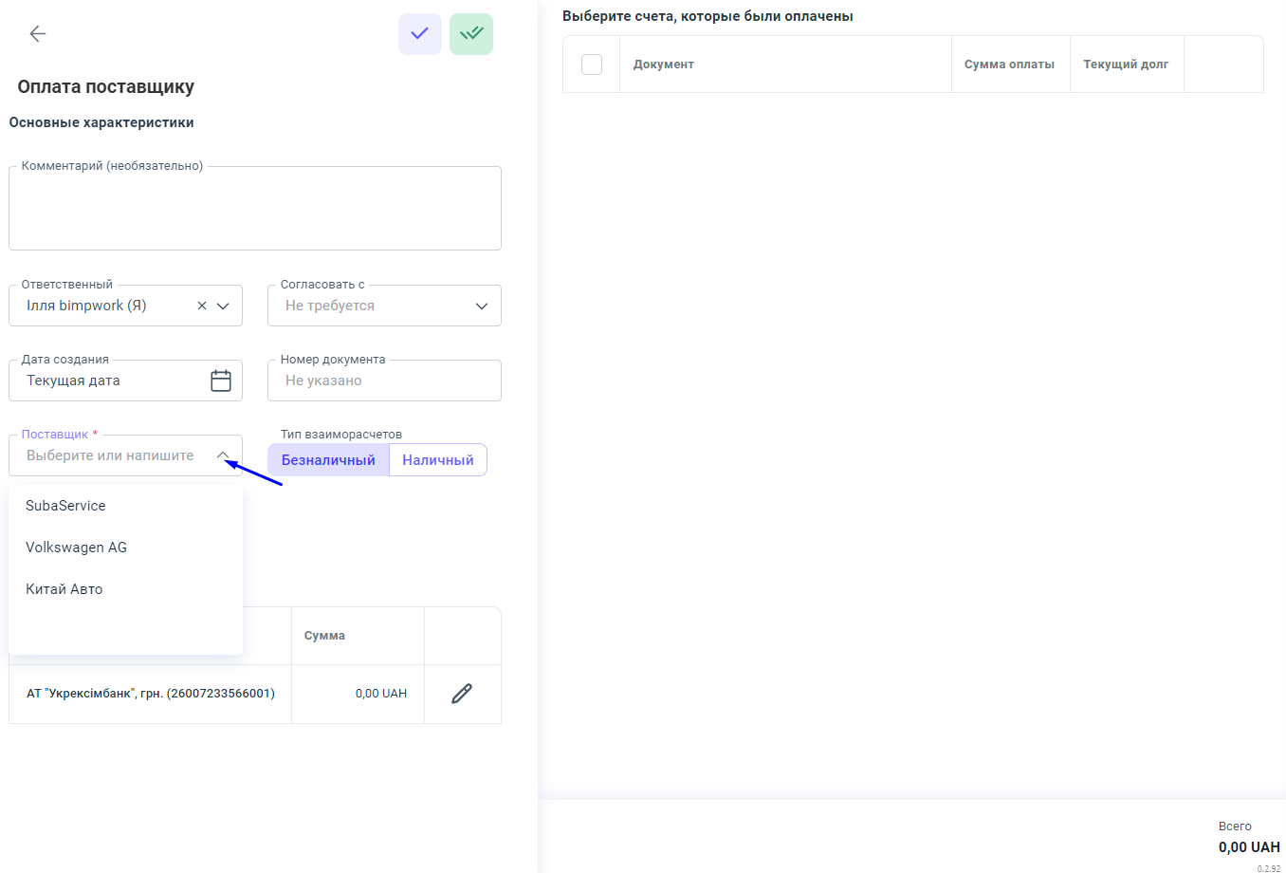Open the Согласовать с dropdown
Image resolution: width=1286 pixels, height=873 pixels.
(x=384, y=306)
